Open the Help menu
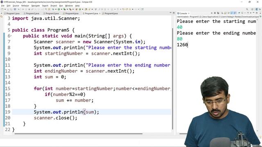Screen dimensions: 262x147 pos(77,6)
